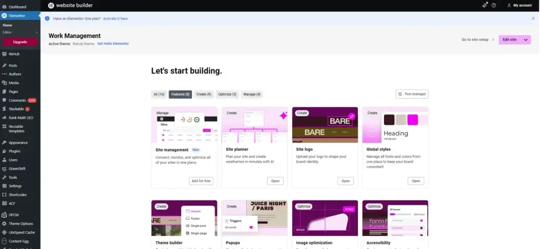Screen dimensions: 540x249
Task: Open the Home submenu item
Action: pyautogui.click(x=7, y=25)
